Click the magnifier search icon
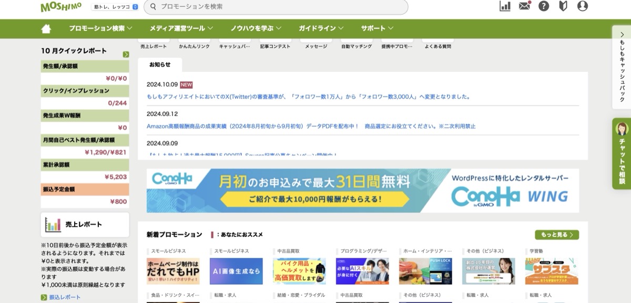Image resolution: width=631 pixels, height=303 pixels. 152,6
